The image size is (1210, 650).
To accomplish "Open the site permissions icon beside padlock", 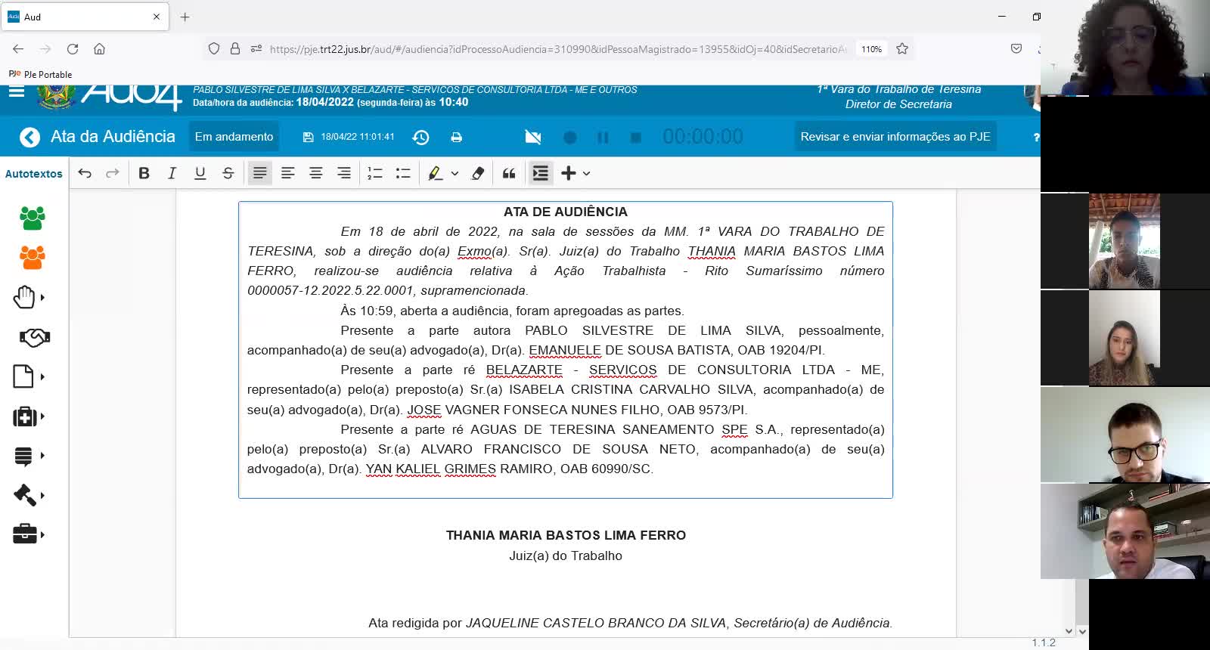I will (256, 49).
